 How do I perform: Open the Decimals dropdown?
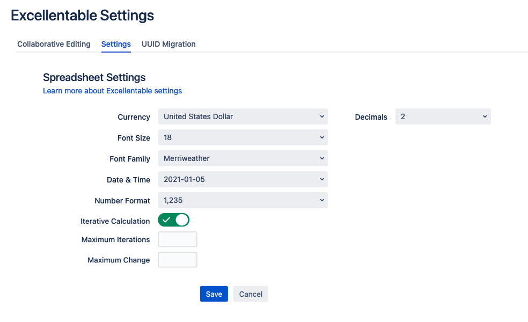click(x=443, y=116)
